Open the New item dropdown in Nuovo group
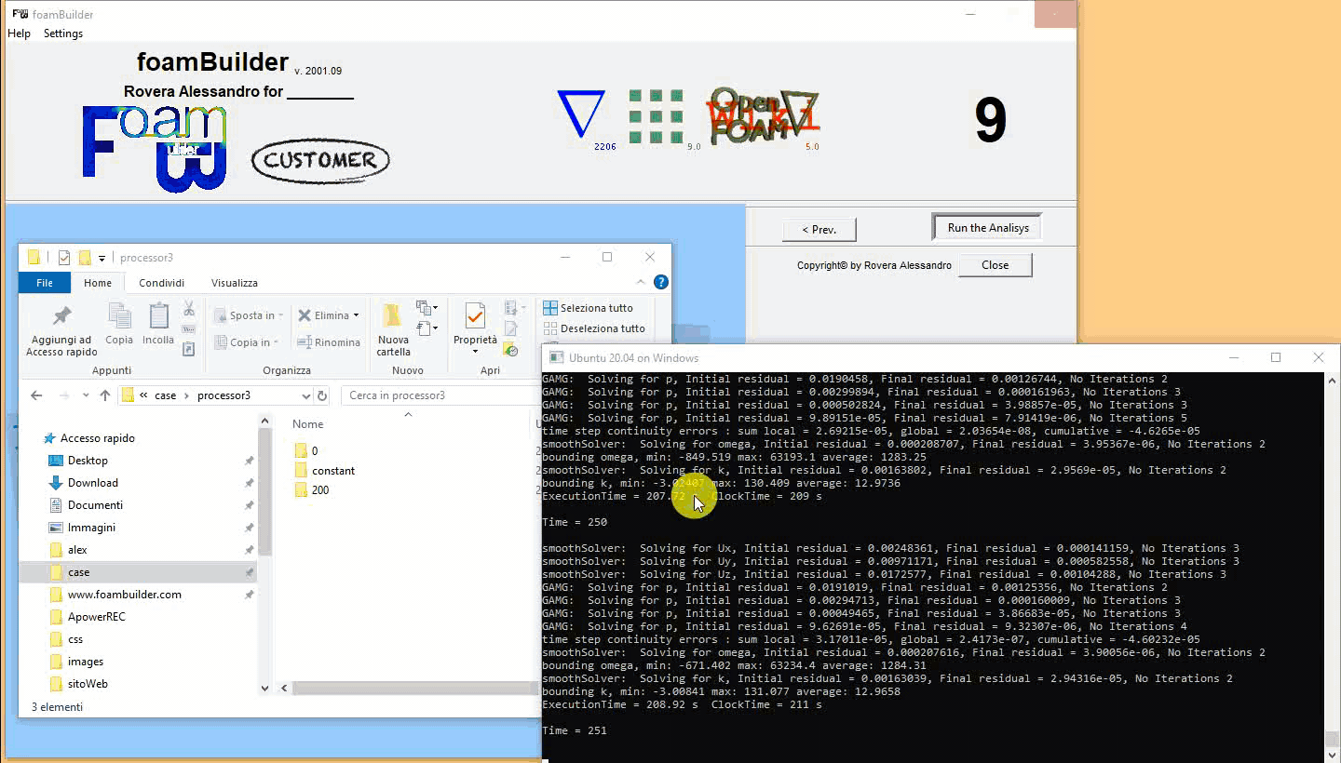The height and width of the screenshot is (763, 1341). pyautogui.click(x=427, y=308)
